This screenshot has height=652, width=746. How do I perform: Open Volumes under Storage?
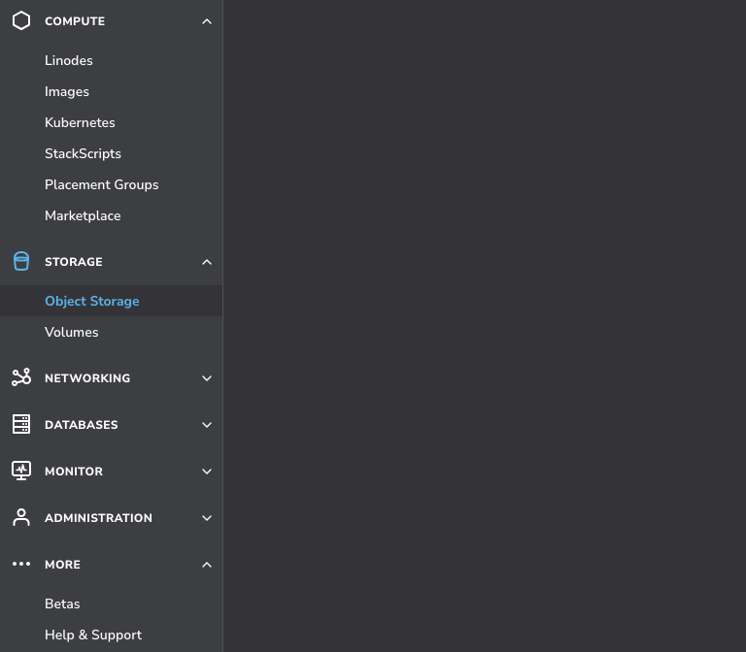(72, 332)
